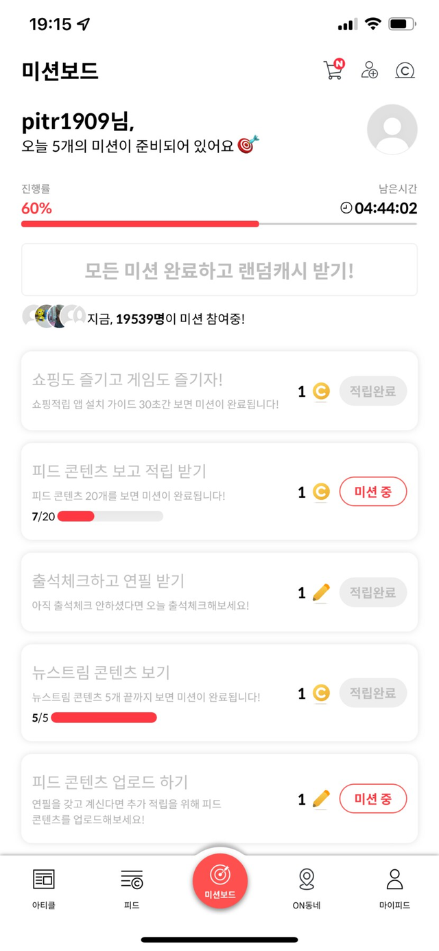This screenshot has width=439, height=951.
Task: Tap the profile avatar picture
Action: (392, 129)
